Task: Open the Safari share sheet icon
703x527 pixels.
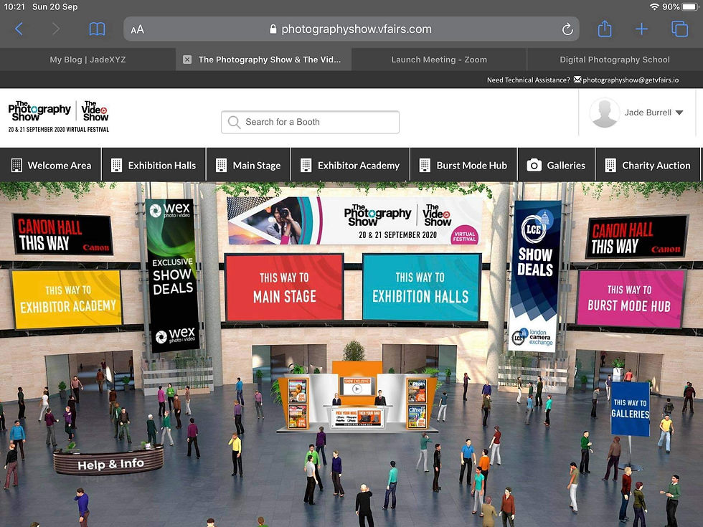Action: pyautogui.click(x=604, y=29)
